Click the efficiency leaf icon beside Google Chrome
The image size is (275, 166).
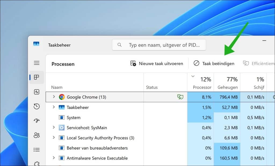[181, 97]
